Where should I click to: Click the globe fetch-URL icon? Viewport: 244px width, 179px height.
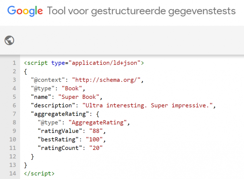9,41
